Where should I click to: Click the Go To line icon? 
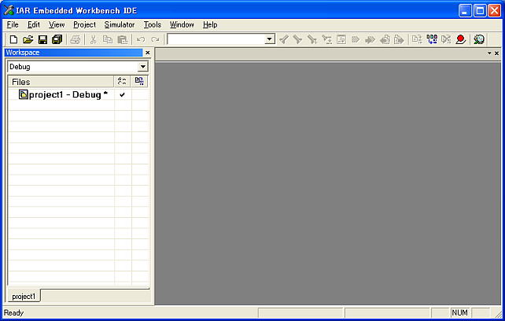pos(341,39)
